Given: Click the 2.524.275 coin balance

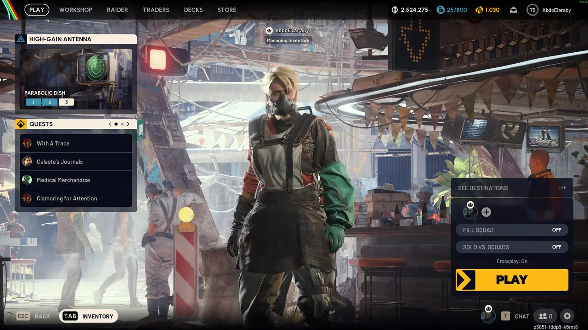Looking at the screenshot, I should pos(414,10).
